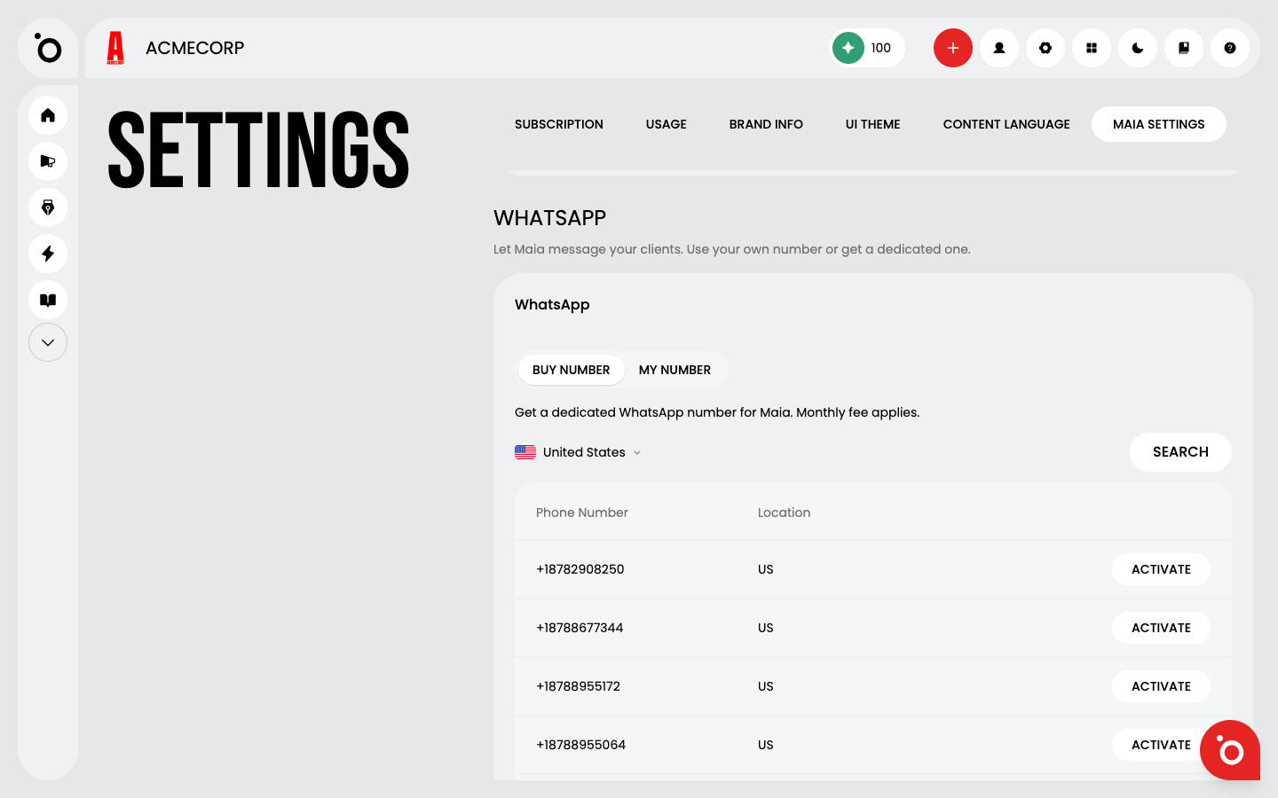Image resolution: width=1278 pixels, height=798 pixels.
Task: Click the red AcmeCorp brand logo
Action: click(115, 48)
